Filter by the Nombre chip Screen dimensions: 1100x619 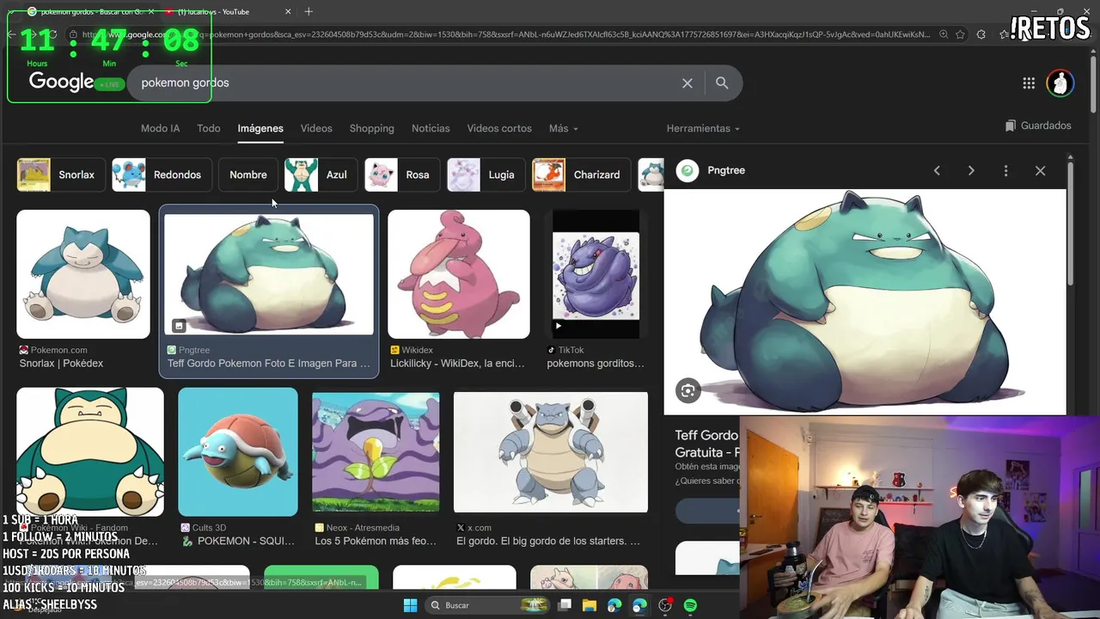pos(248,175)
